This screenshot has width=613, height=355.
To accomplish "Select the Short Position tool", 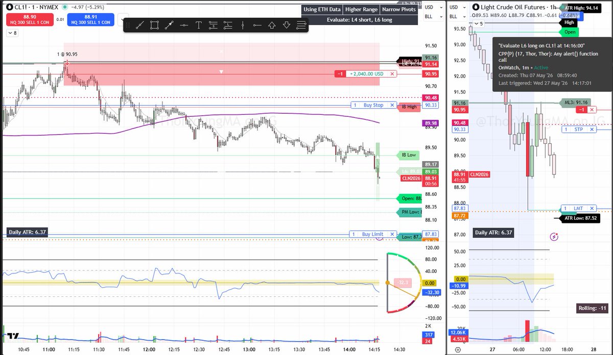I will [x=214, y=25].
